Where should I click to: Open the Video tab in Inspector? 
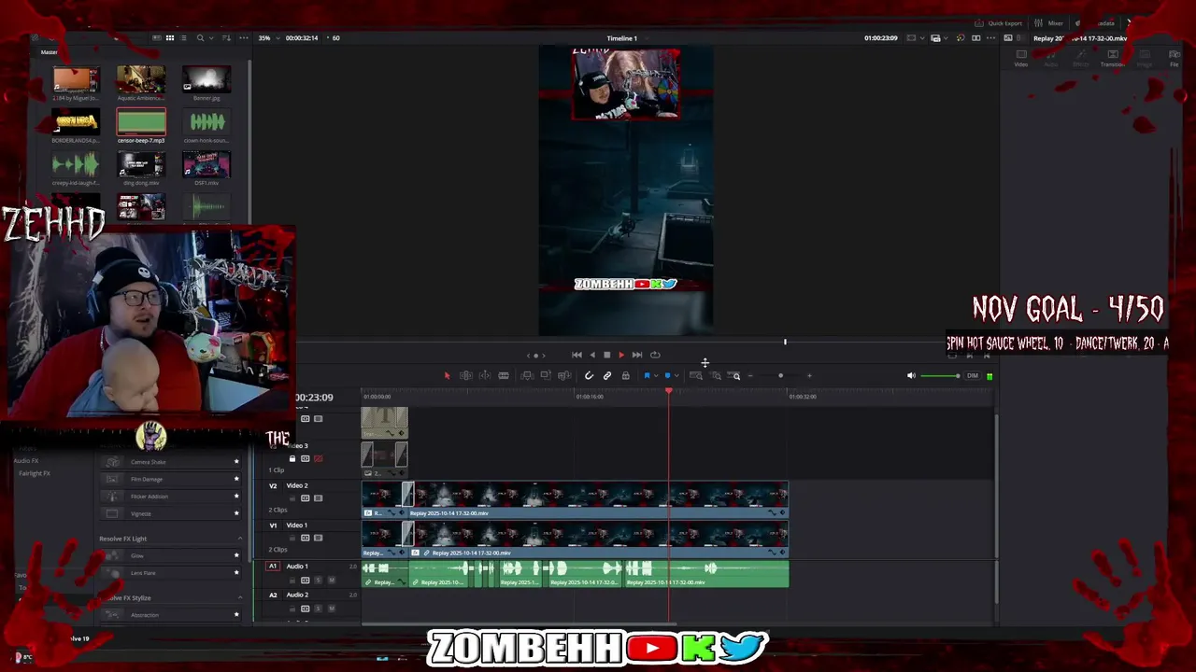point(1021,58)
